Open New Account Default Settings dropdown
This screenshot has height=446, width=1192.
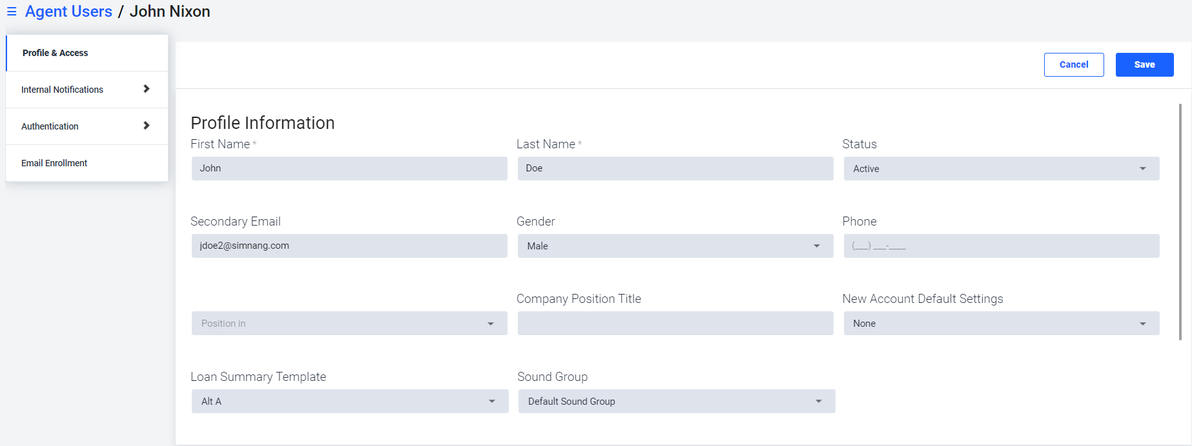(1002, 323)
